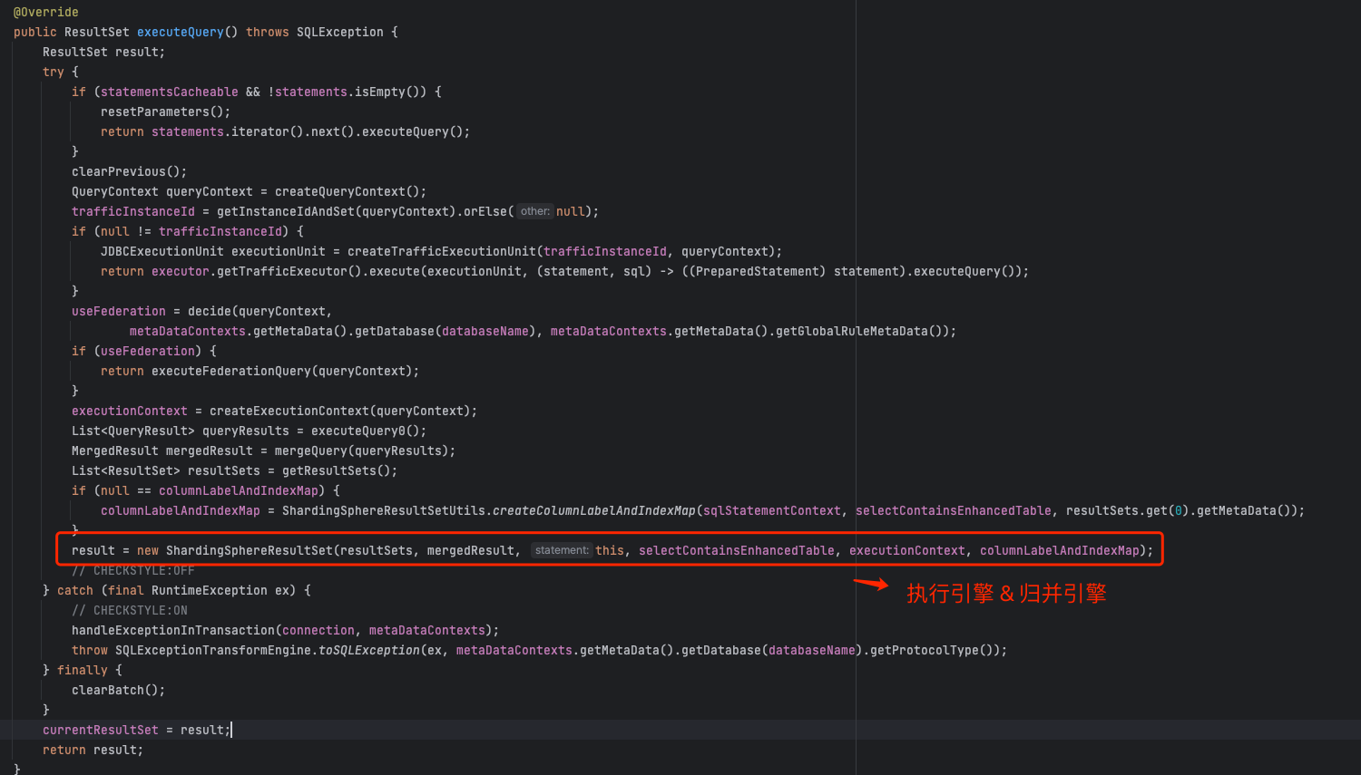The width and height of the screenshot is (1361, 775).
Task: Click the executeQuery0() call
Action: coord(367,431)
